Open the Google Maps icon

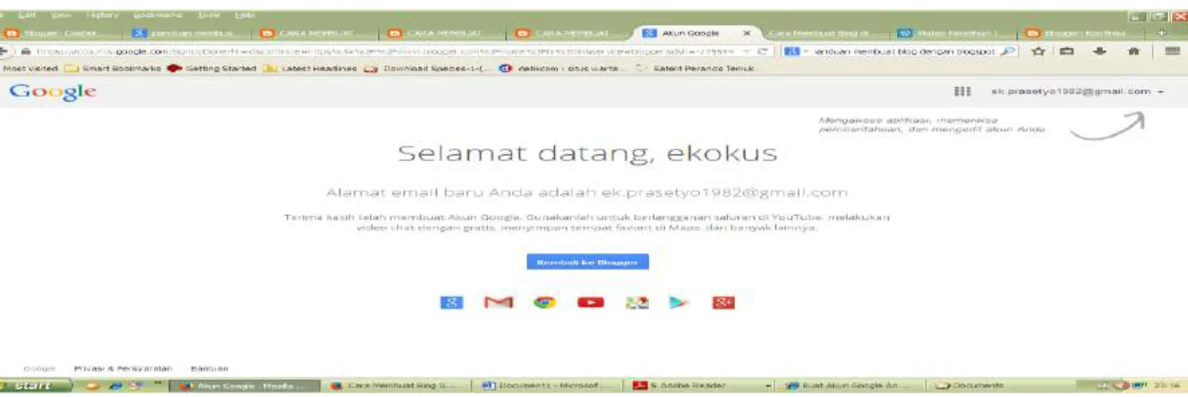pyautogui.click(x=637, y=302)
